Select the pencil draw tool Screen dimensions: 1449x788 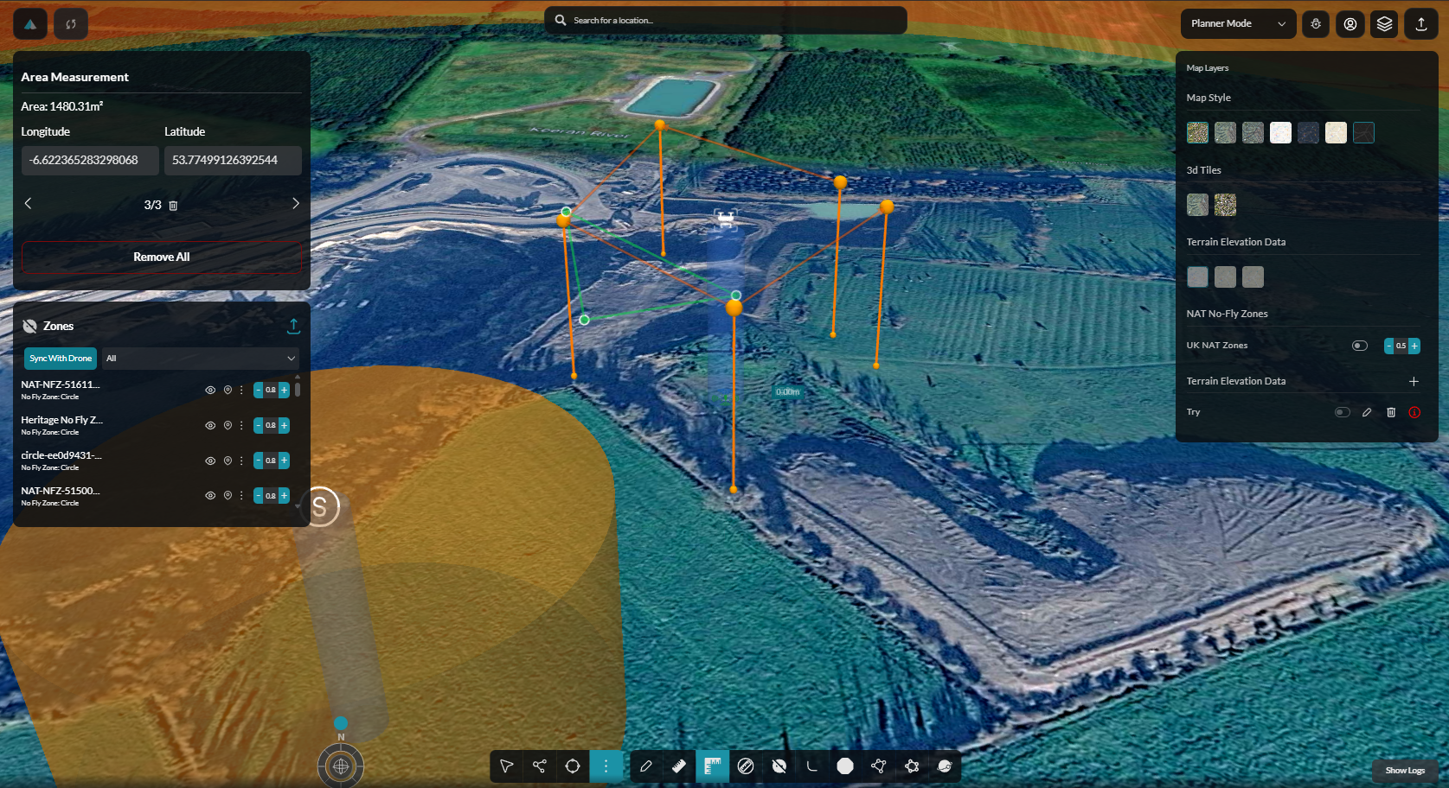pos(646,766)
